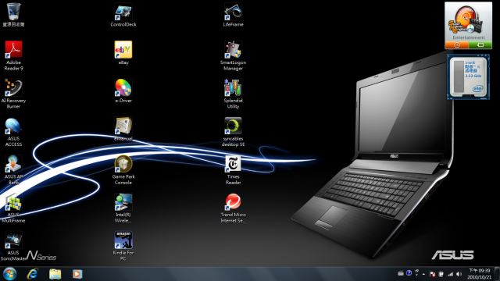This screenshot has height=281, width=500.
Task: Launch Trend Micro Internet Security
Action: coord(233,208)
